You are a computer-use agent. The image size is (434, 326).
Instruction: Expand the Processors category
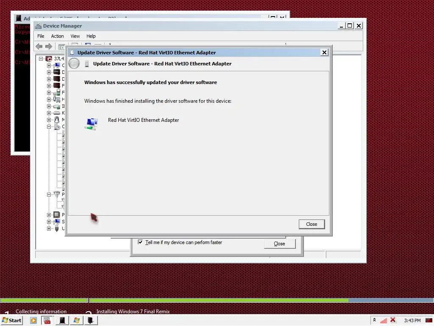(49, 215)
